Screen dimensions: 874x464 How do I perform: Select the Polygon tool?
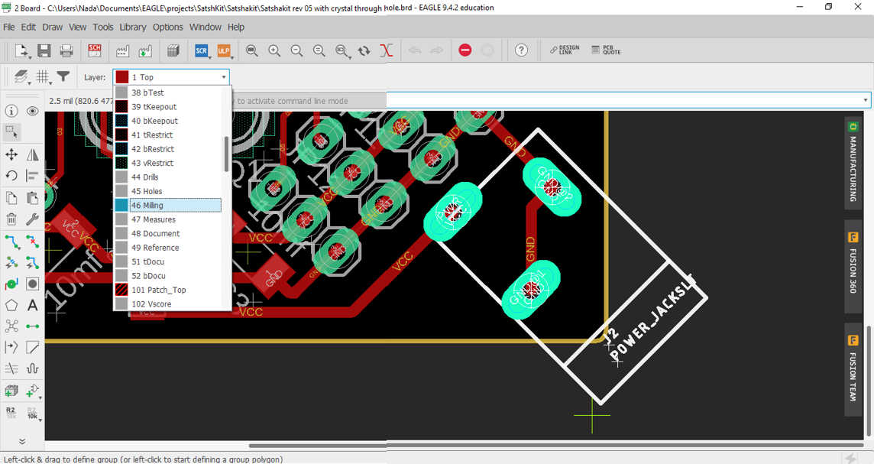(11, 305)
